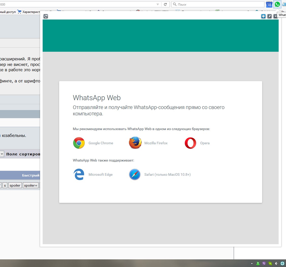This screenshot has width=286, height=267.
Task: Click the Opera browser icon
Action: pos(190,143)
